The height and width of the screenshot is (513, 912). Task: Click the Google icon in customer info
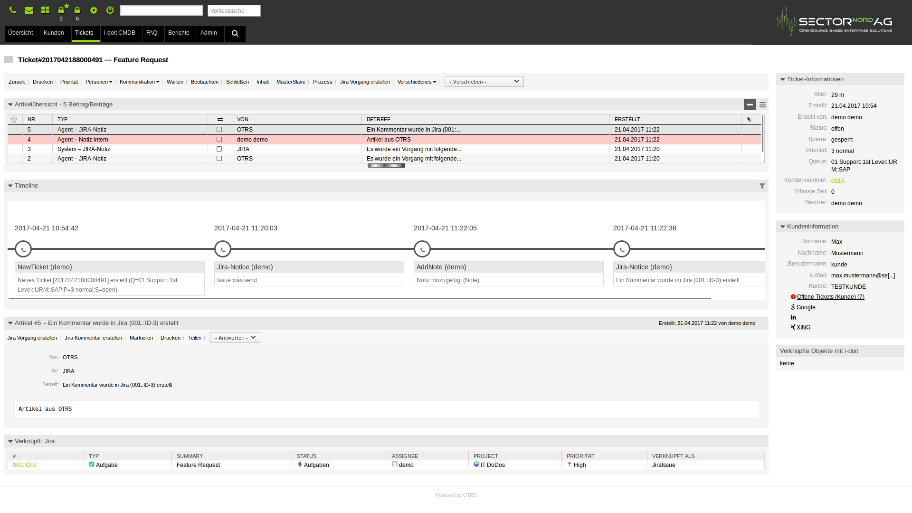[793, 307]
